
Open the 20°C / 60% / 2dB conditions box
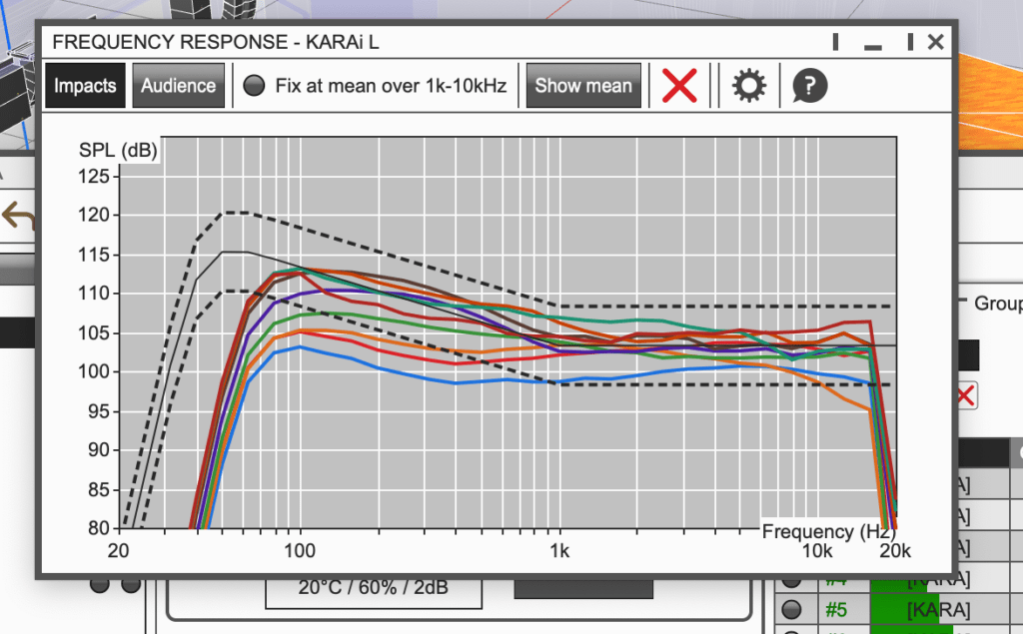[374, 590]
